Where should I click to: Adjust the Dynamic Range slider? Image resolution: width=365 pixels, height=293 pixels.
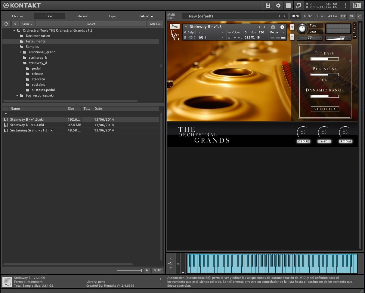pos(325,96)
